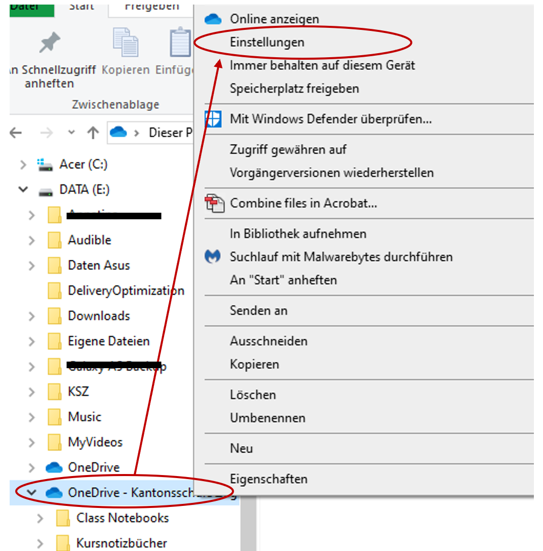
Task: Click the up arrow navigation button
Action: point(93,133)
